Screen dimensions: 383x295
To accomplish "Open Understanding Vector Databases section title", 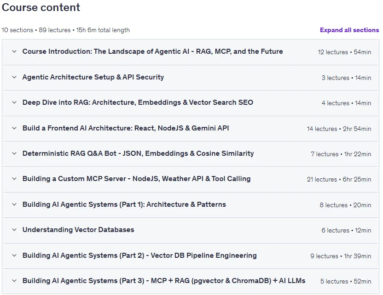I will [78, 230].
